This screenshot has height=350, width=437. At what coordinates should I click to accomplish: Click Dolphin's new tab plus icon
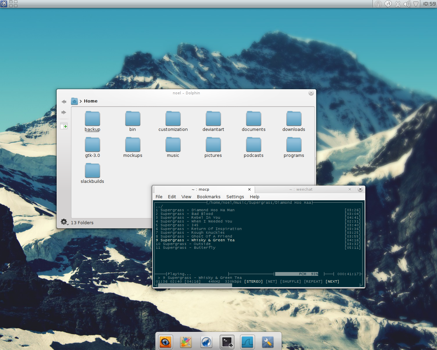[64, 126]
